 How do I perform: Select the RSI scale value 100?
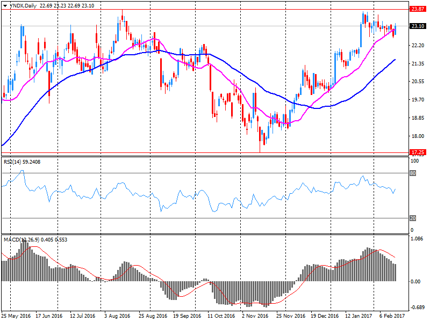(x=414, y=161)
